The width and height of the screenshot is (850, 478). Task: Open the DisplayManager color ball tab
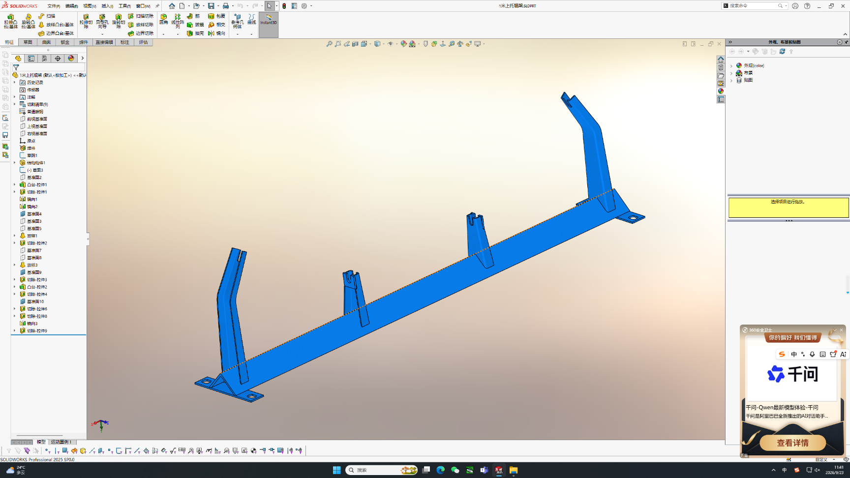coord(71,58)
